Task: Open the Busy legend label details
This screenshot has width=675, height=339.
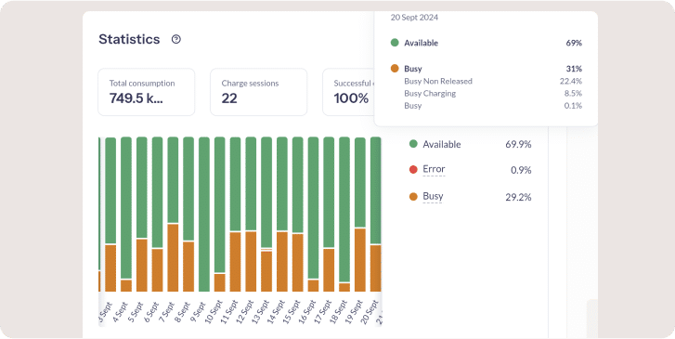Action: click(x=433, y=196)
